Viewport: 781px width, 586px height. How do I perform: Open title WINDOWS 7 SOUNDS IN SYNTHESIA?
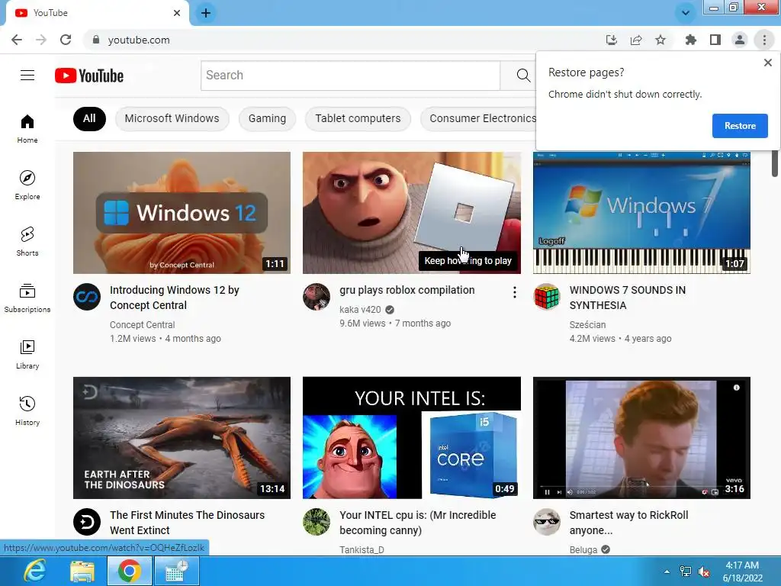point(628,298)
